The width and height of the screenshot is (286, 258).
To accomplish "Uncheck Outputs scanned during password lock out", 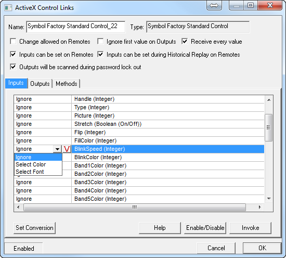I will tap(13, 67).
